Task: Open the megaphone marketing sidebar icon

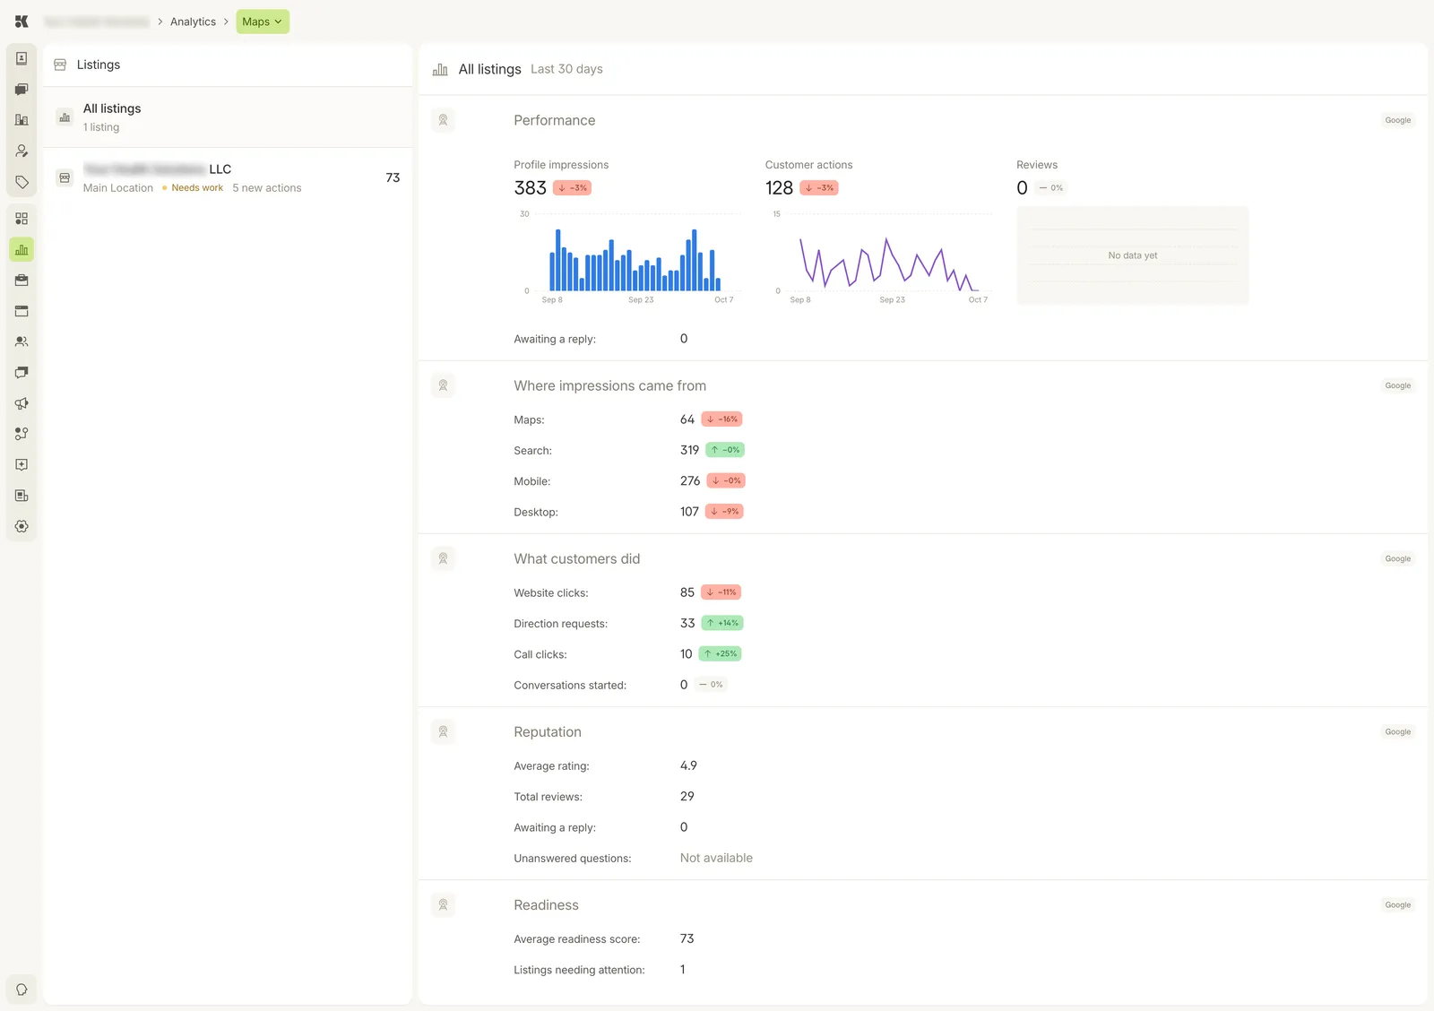Action: coord(22,403)
